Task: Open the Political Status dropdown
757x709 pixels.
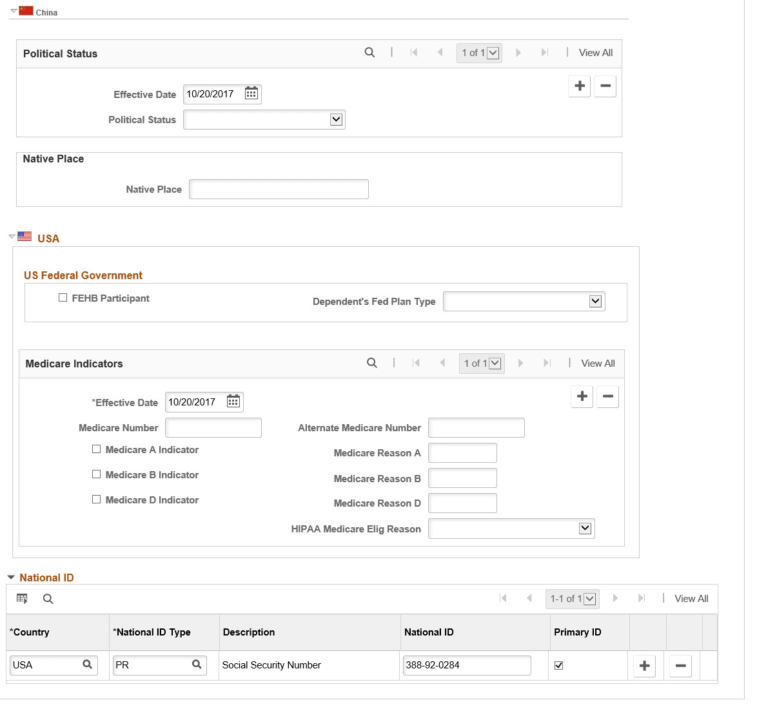Action: click(337, 119)
